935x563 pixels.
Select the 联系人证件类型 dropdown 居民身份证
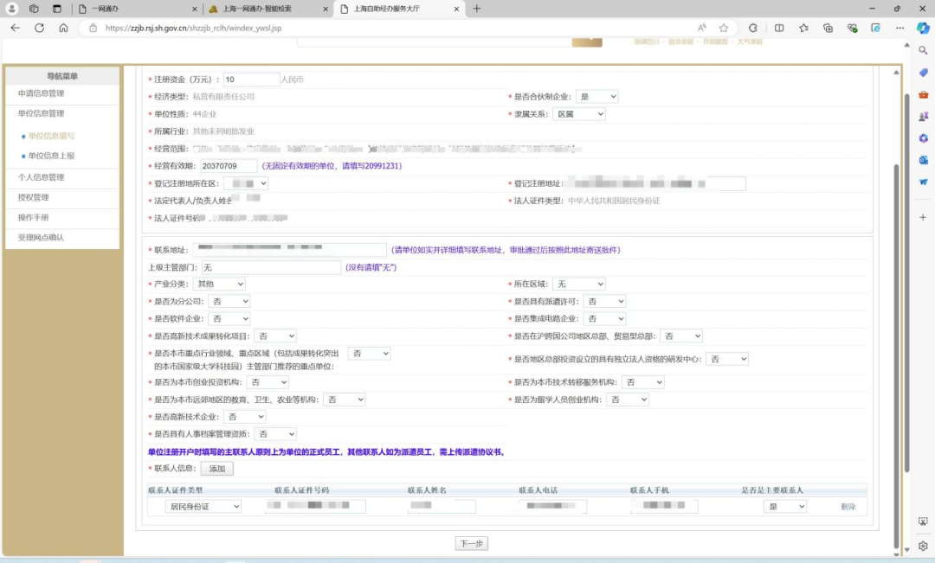pyautogui.click(x=203, y=507)
